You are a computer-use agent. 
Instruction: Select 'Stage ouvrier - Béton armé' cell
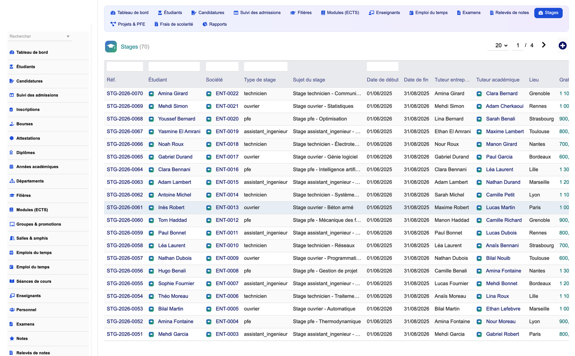point(323,208)
